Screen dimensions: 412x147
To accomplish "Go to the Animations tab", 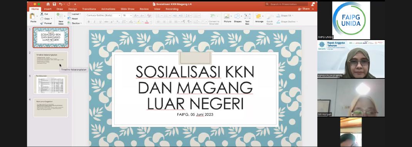I will click(108, 9).
